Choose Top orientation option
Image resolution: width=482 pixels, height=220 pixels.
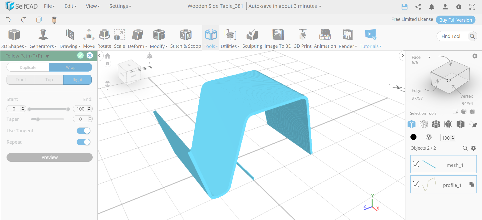click(x=49, y=80)
